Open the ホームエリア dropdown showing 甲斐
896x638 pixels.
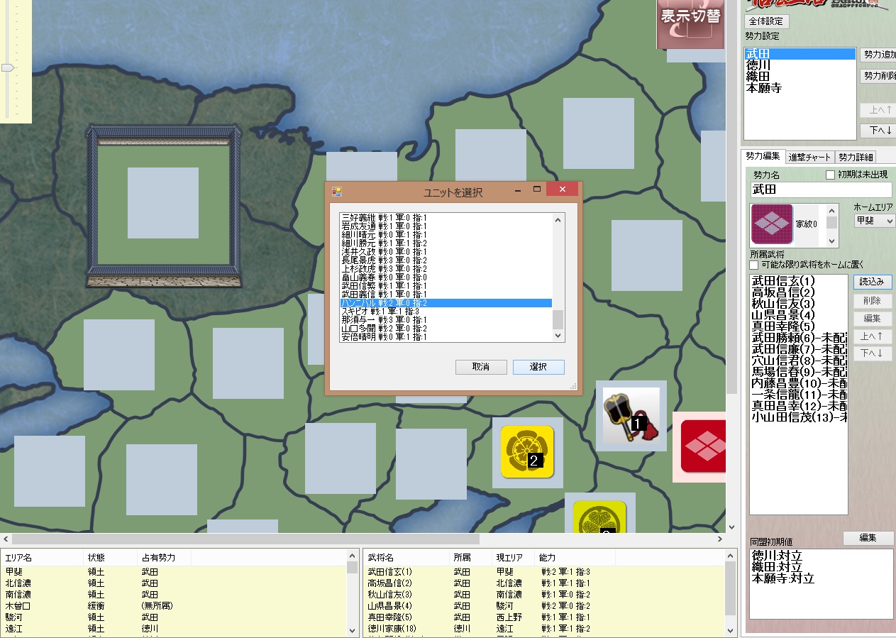pos(874,221)
